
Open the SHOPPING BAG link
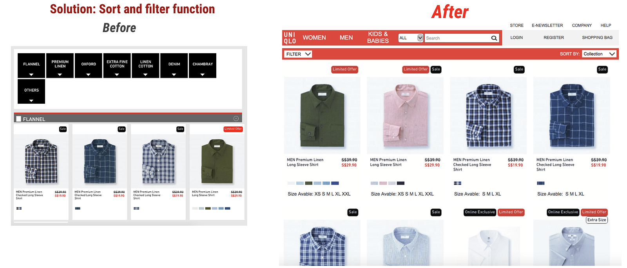coord(597,38)
